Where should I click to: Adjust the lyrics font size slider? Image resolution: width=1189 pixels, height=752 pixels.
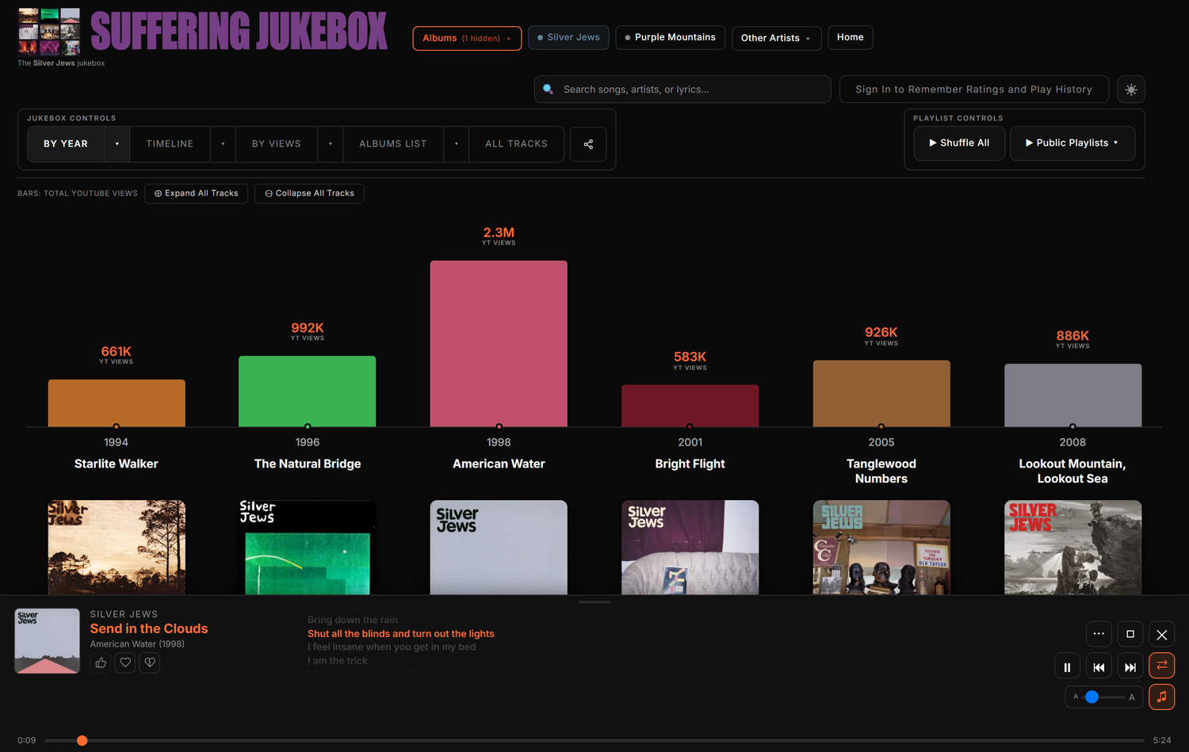coord(1103,697)
